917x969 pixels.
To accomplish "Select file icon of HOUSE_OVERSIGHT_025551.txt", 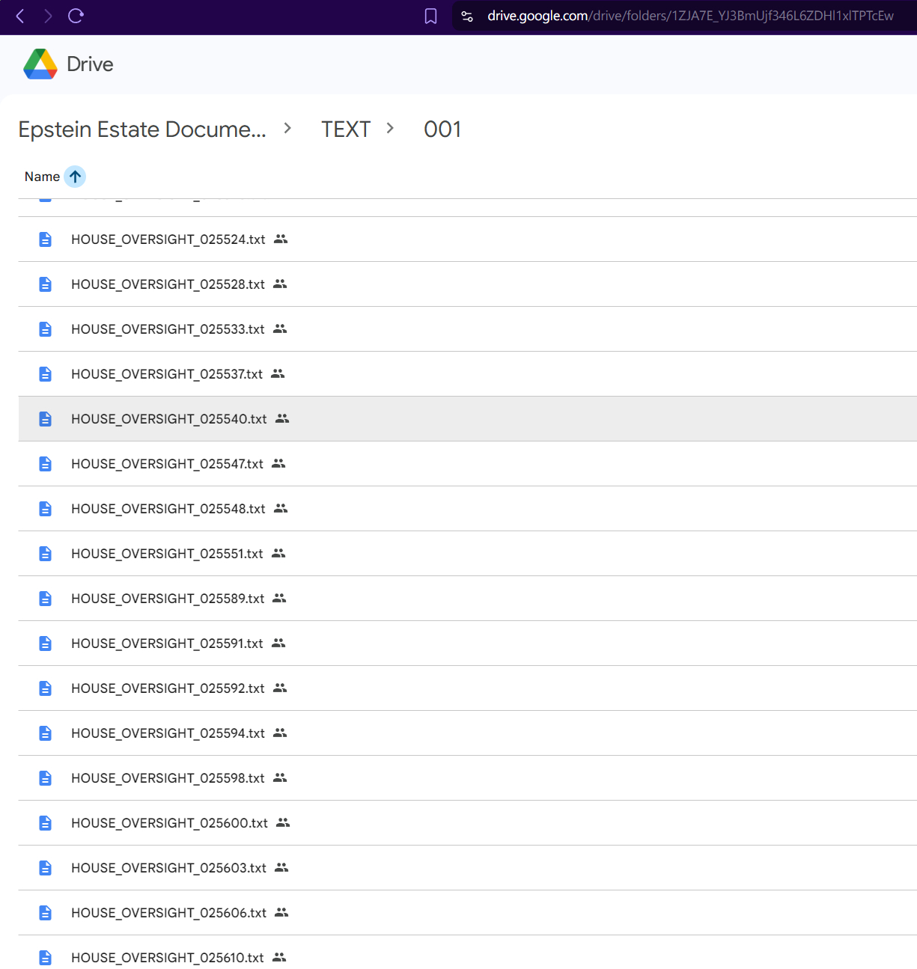I will pyautogui.click(x=46, y=554).
